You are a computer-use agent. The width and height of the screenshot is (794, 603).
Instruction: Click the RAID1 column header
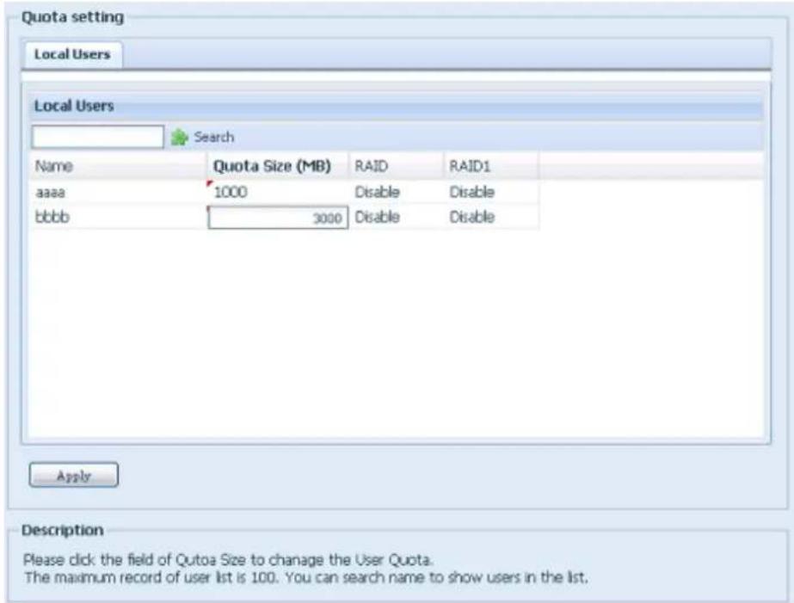(491, 166)
